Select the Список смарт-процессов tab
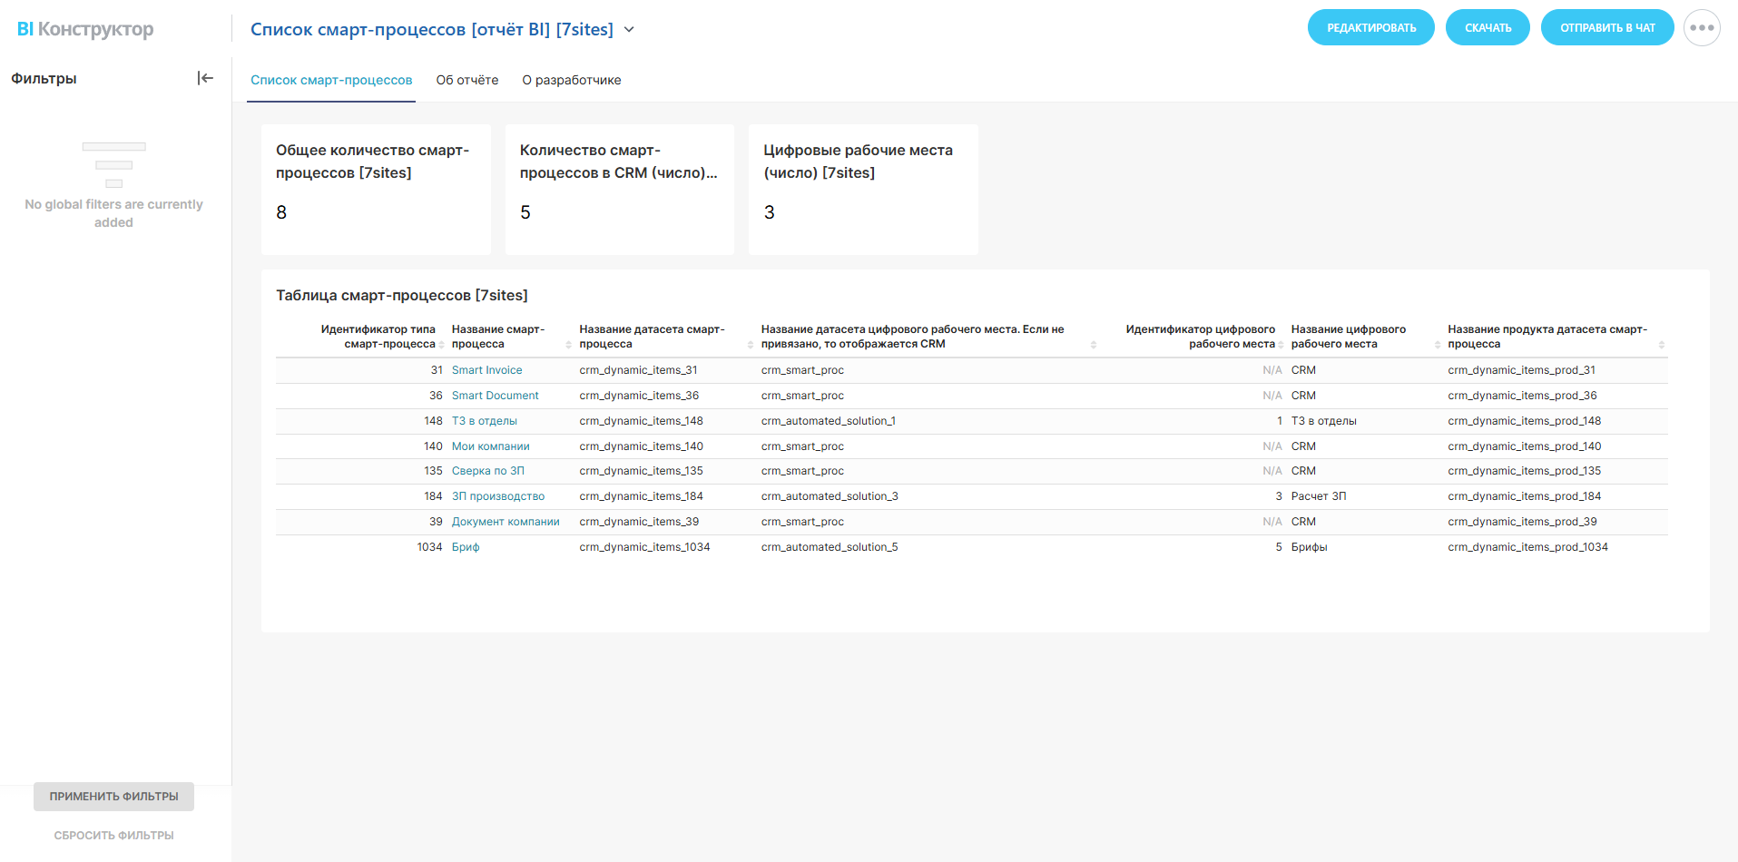The image size is (1738, 862). 331,80
